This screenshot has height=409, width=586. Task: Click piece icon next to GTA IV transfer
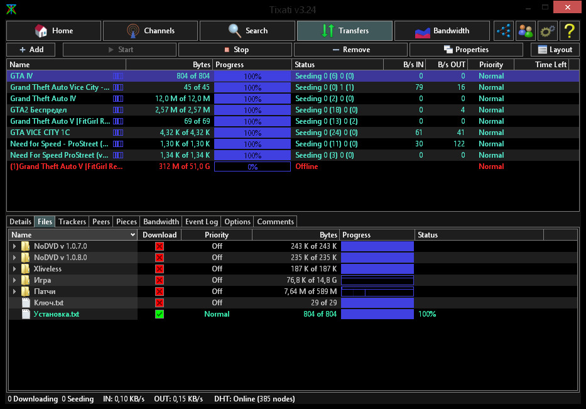pyautogui.click(x=118, y=76)
